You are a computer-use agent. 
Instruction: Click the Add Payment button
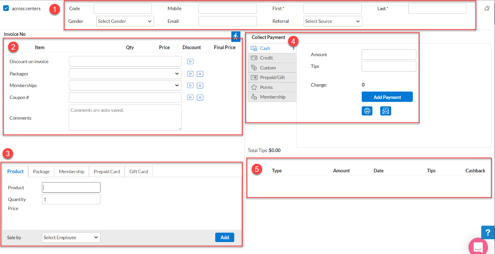pyautogui.click(x=387, y=97)
